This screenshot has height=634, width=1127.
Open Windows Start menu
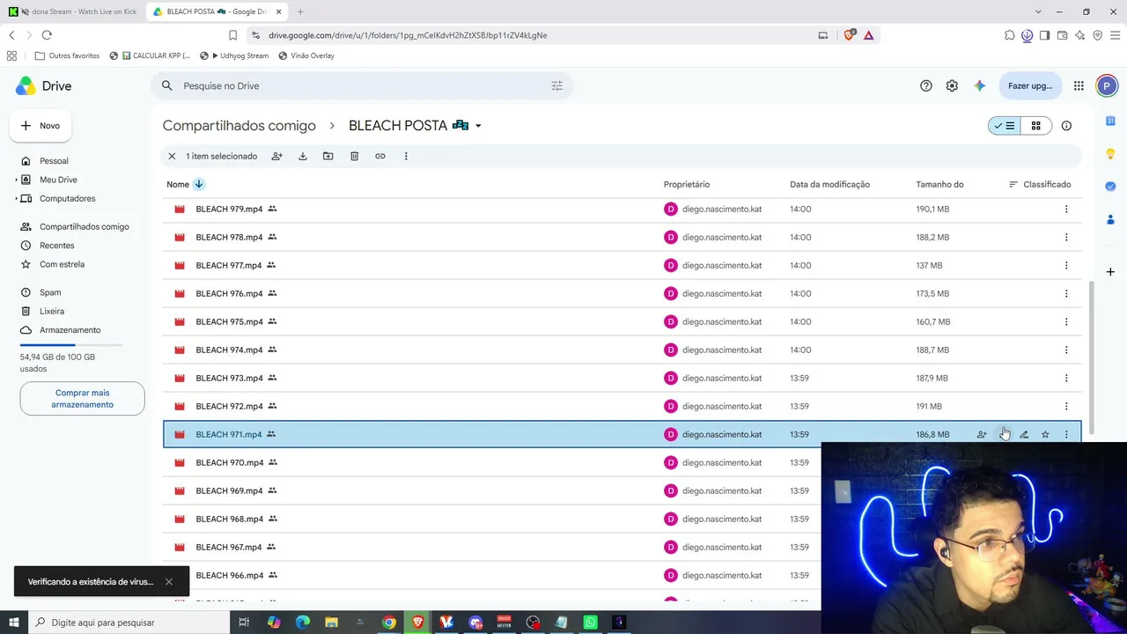13,623
